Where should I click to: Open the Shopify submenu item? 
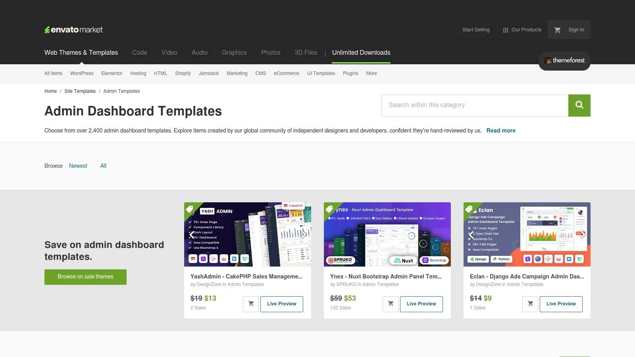point(183,73)
